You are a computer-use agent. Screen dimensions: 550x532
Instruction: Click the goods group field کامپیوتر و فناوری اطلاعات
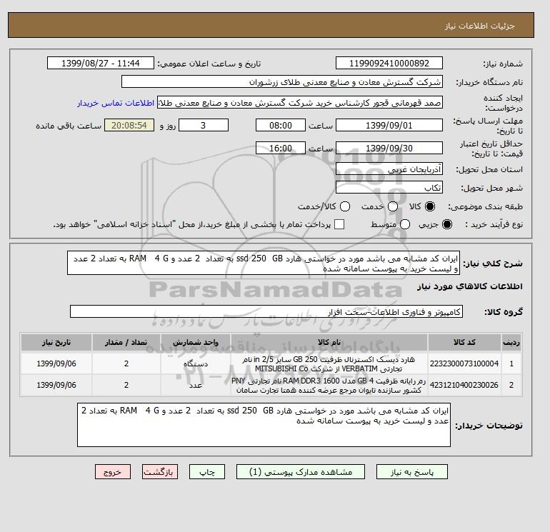pyautogui.click(x=266, y=311)
